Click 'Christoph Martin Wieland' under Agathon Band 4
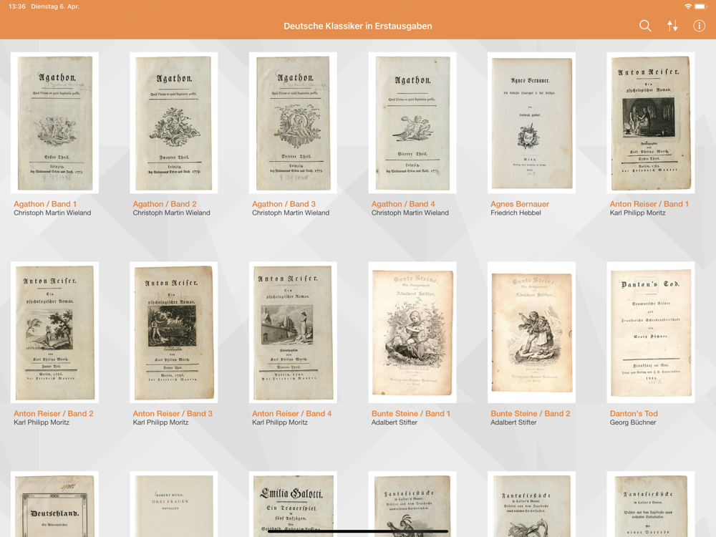 click(410, 213)
